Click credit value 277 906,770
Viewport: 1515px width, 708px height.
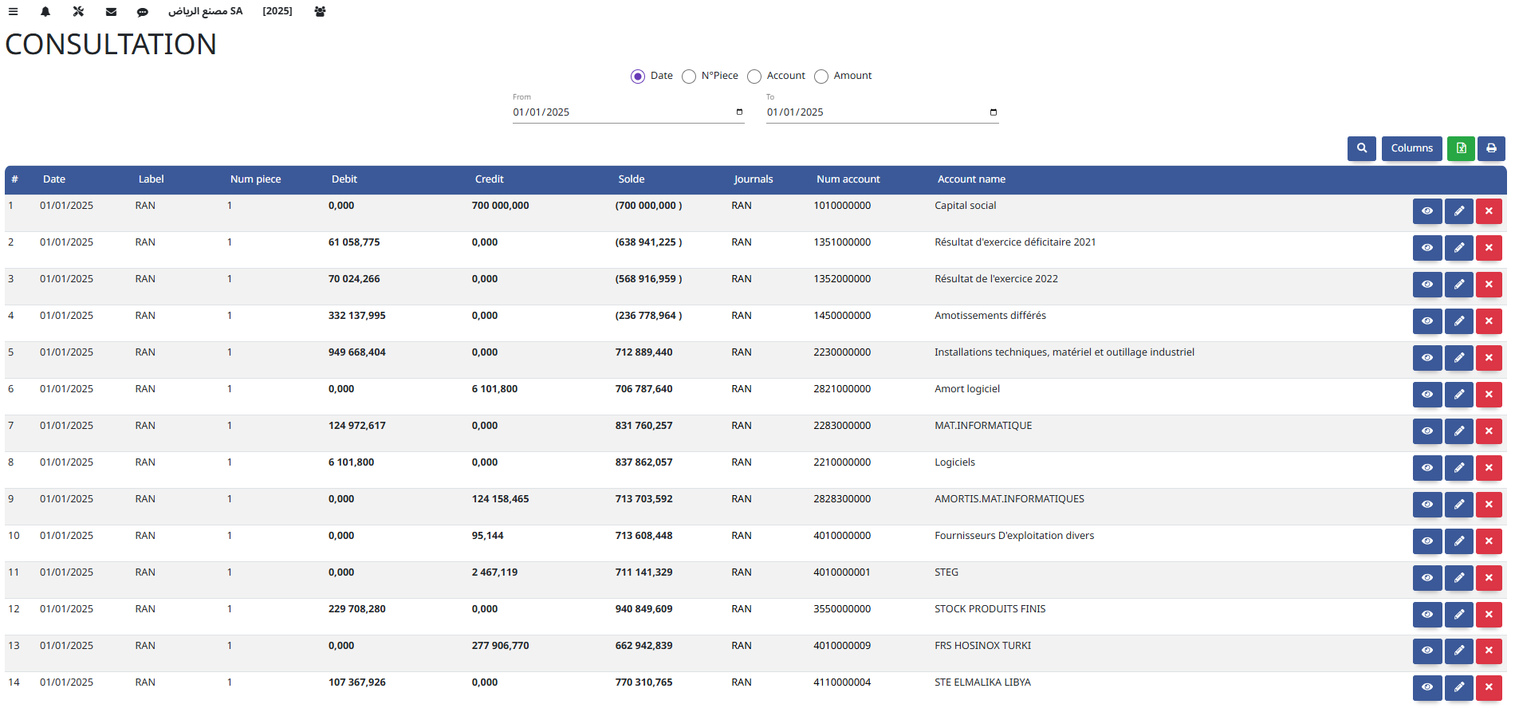500,646
